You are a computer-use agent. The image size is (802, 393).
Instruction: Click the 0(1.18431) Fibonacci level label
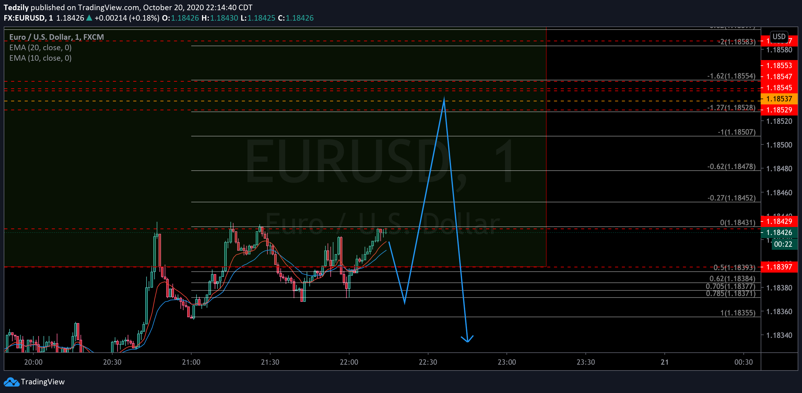click(738, 223)
